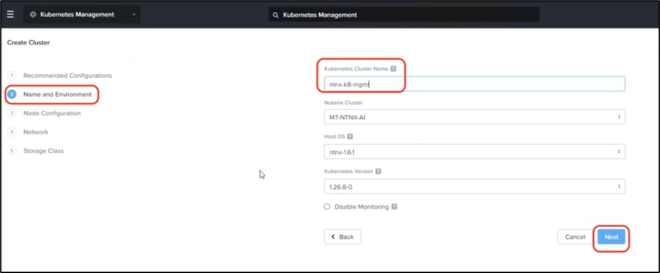
Task: Click the Nutanix Cluster field label
Action: point(343,103)
